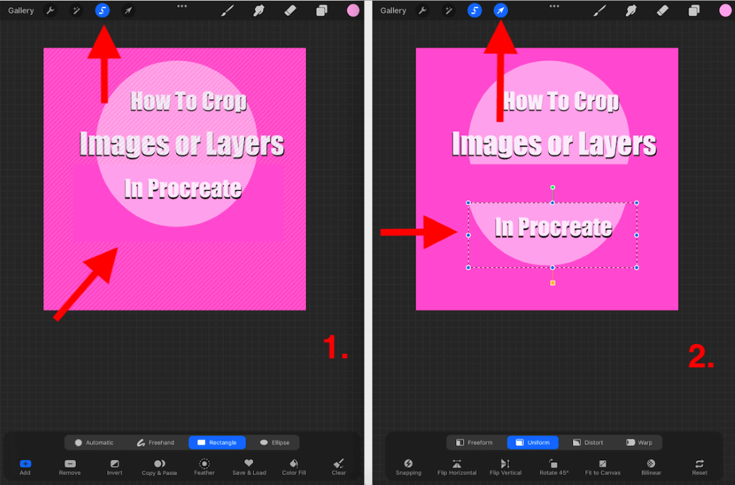Choose Freehand selection mode
The height and width of the screenshot is (485, 735).
click(x=161, y=442)
